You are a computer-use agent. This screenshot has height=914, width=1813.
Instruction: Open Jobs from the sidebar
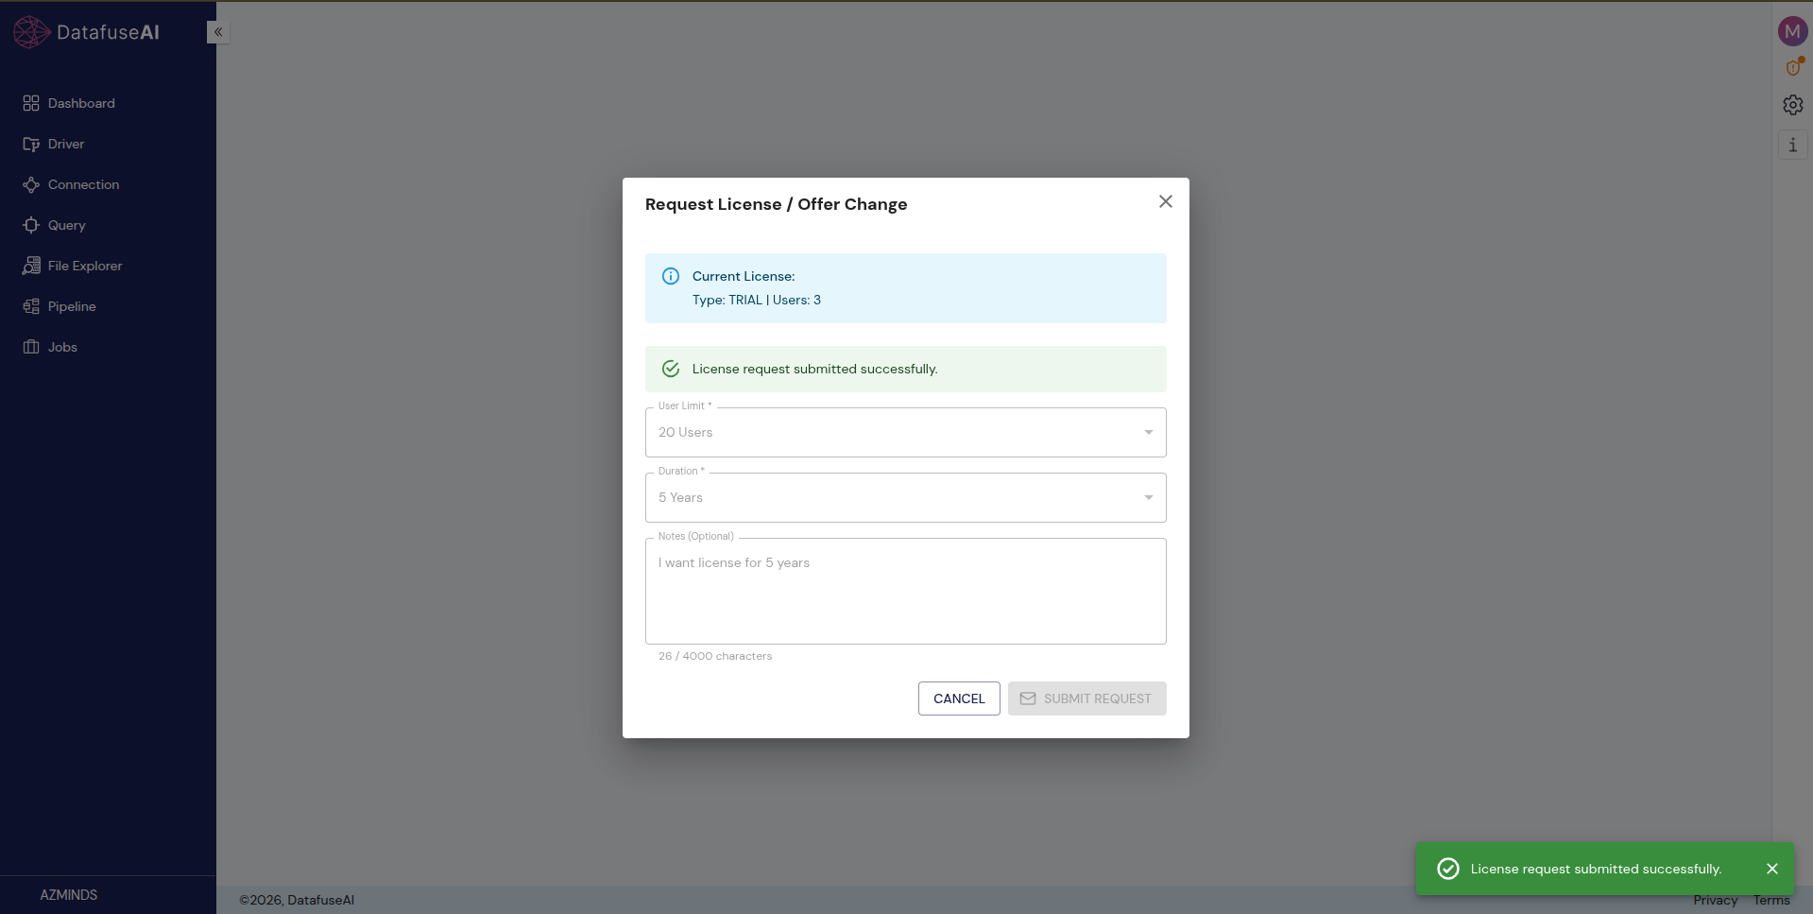pos(62,347)
